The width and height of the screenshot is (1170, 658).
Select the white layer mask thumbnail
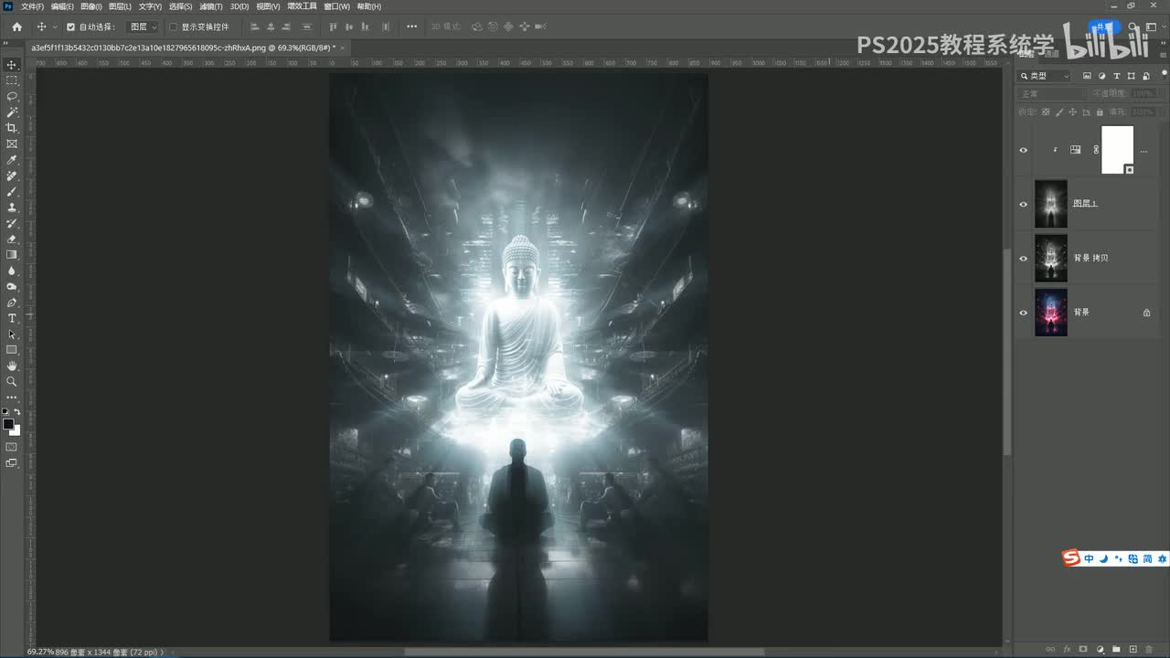point(1117,150)
